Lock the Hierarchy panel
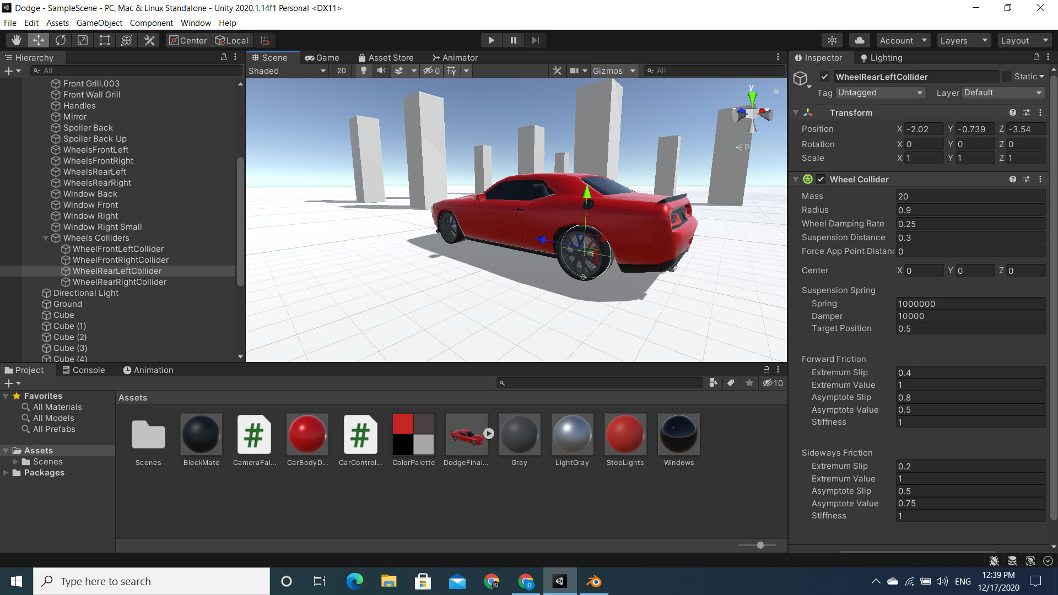1058x595 pixels. click(224, 57)
